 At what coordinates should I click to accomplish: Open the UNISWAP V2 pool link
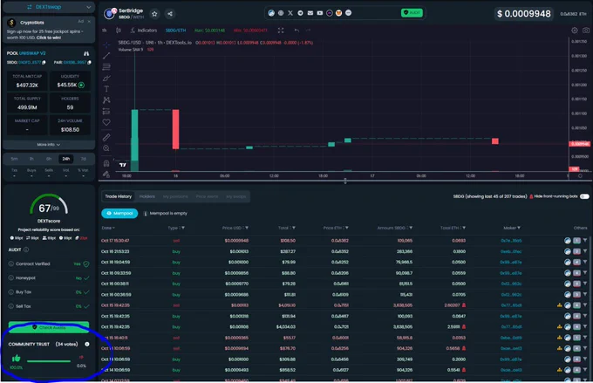coord(32,53)
